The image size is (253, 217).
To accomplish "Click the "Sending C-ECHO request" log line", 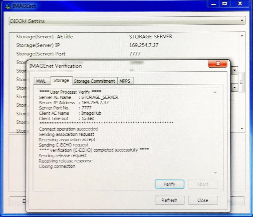I will [64, 145].
